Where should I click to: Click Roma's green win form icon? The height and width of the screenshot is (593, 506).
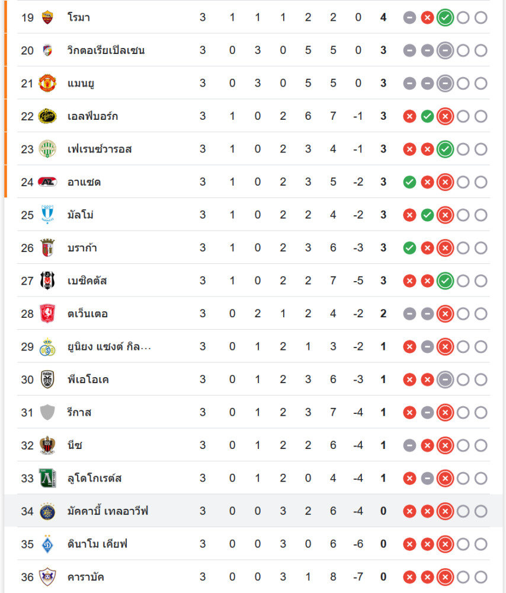pos(445,18)
